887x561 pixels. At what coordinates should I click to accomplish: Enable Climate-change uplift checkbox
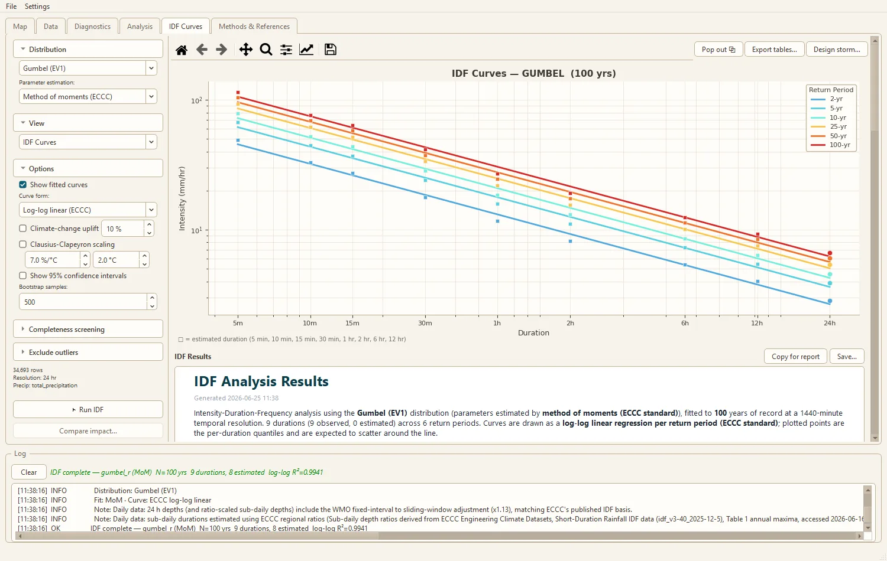pos(23,229)
